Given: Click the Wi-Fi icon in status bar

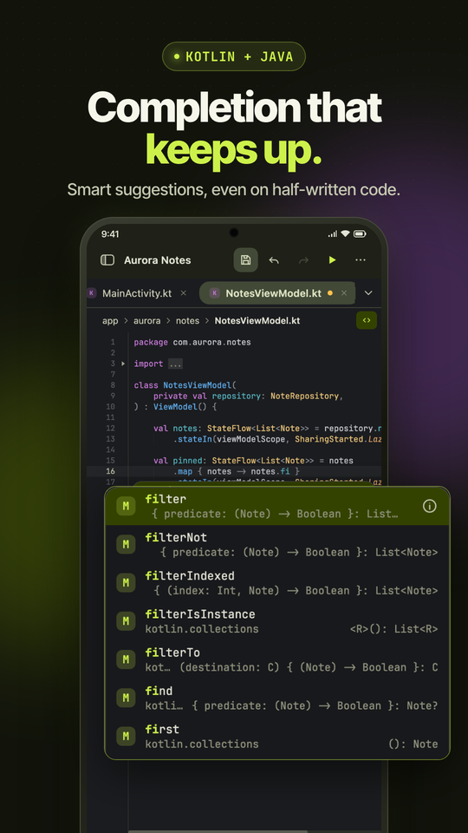Looking at the screenshot, I should 346,233.
